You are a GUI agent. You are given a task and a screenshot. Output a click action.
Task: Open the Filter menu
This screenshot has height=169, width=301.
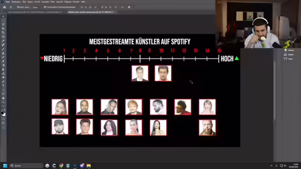52,2
